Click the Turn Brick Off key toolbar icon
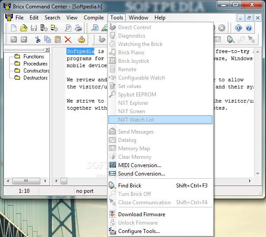This screenshot has height=237, width=266. [241, 39]
